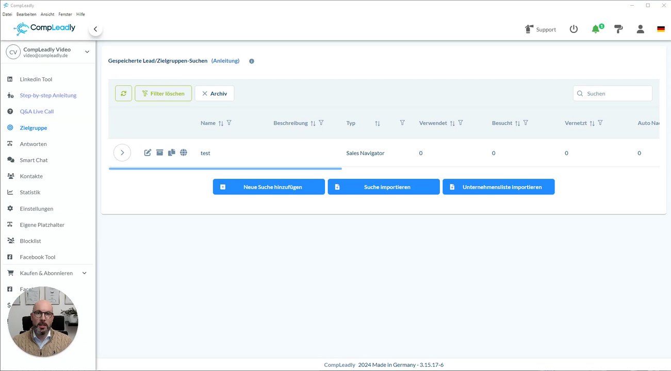Click the green refresh button

point(123,93)
